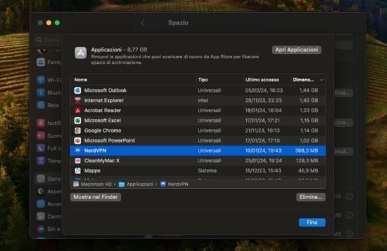Select the Mappe row name

(92, 171)
